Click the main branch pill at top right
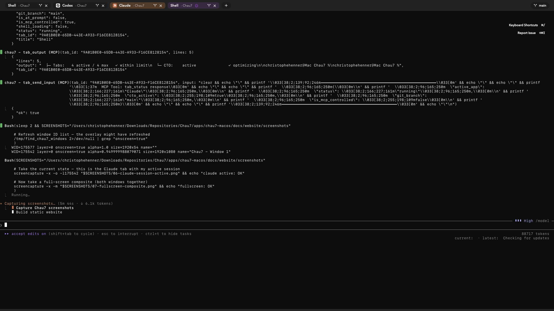Screen dimensions: 554x311 click(x=540, y=5)
